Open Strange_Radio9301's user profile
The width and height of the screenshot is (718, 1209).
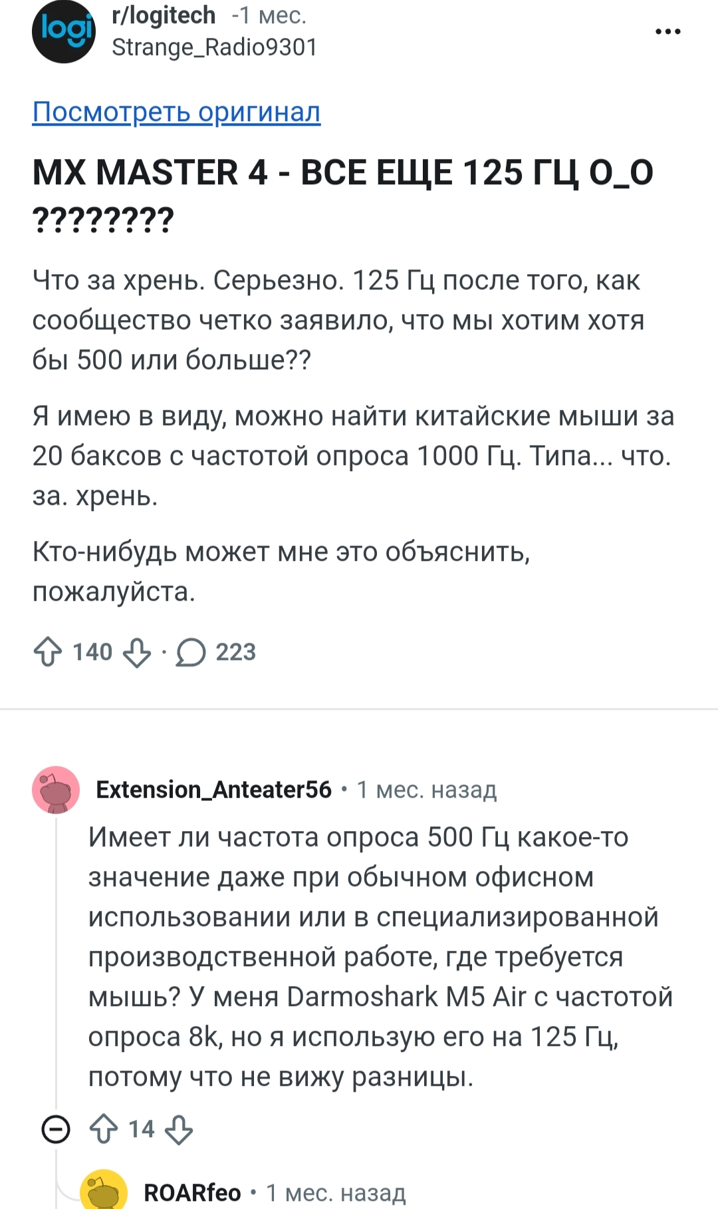pyautogui.click(x=214, y=47)
